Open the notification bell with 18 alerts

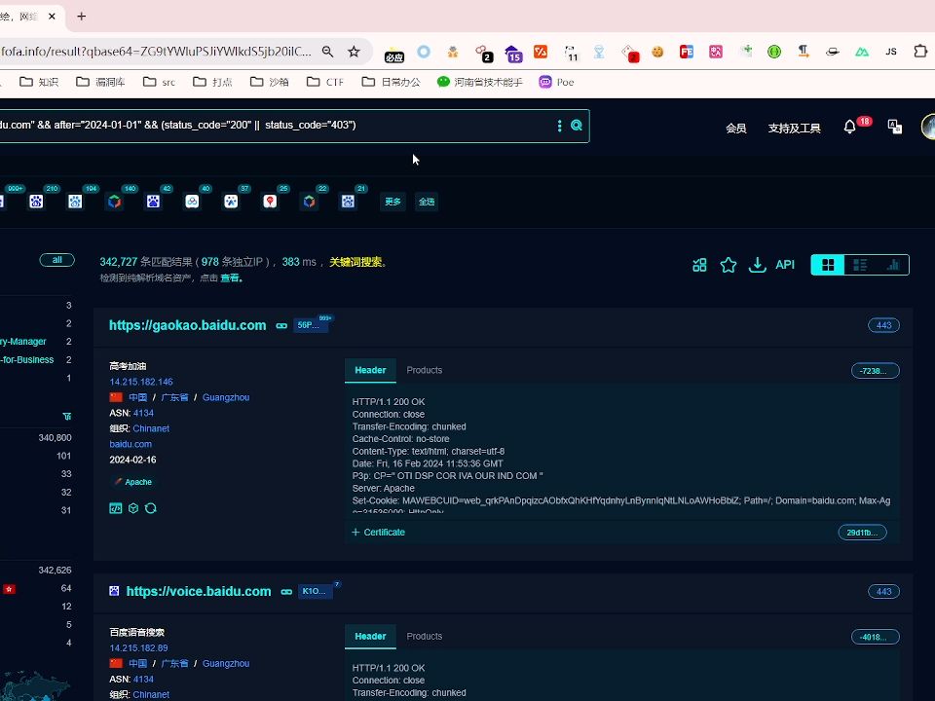[x=849, y=127]
